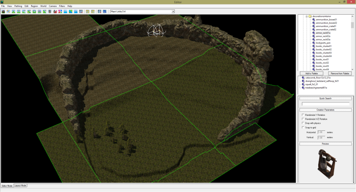Enable the Snap to grid checkbox
This screenshot has height=192, width=356.
point(303,128)
